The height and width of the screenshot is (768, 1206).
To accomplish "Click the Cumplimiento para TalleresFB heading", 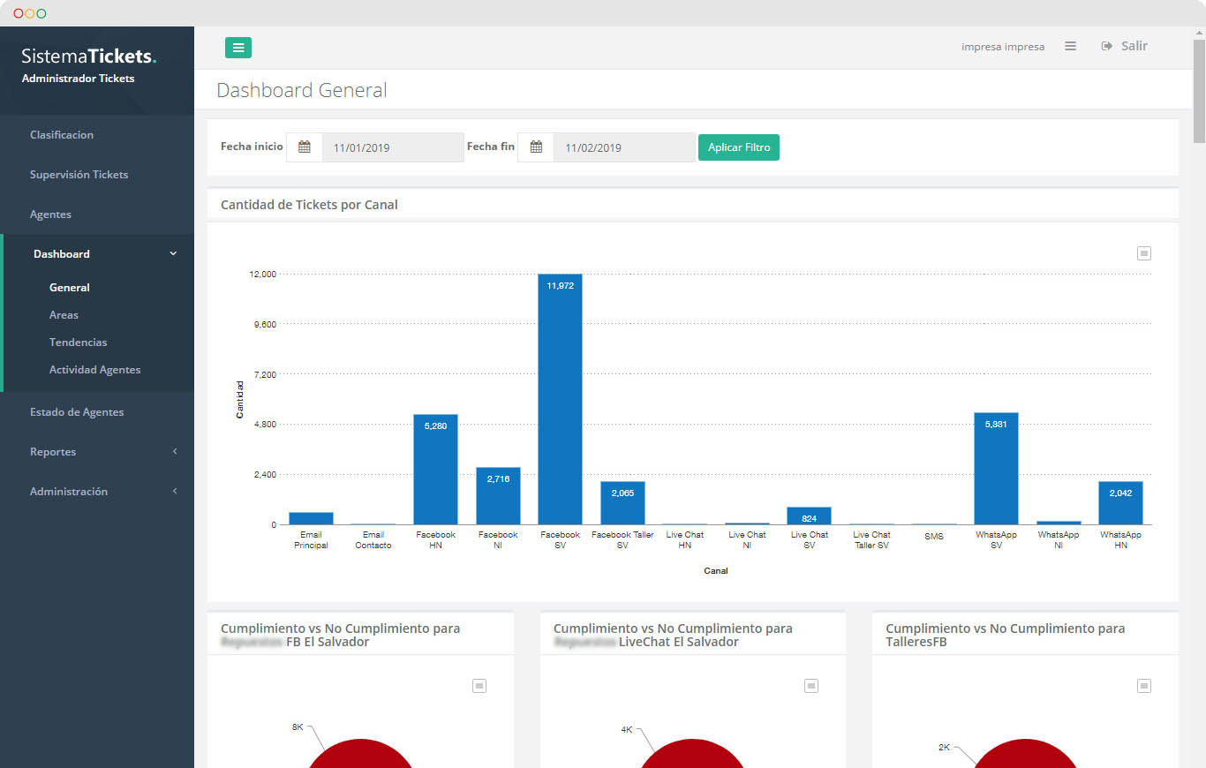I will tap(1006, 636).
